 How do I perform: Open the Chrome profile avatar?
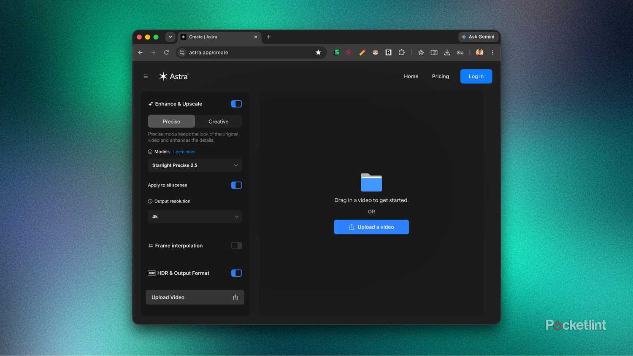point(479,52)
